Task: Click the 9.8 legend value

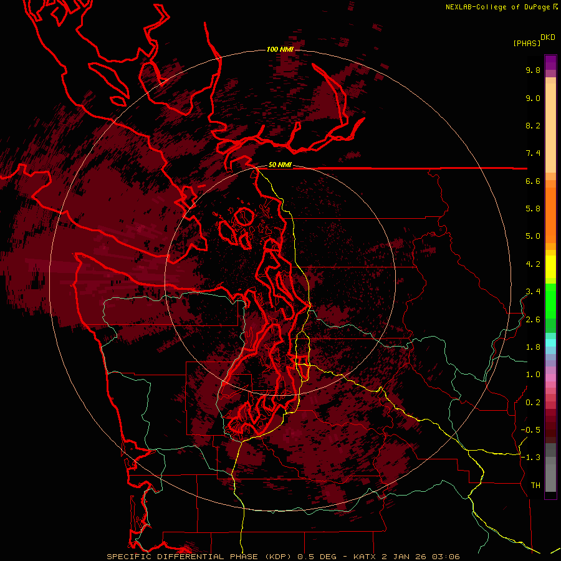Action: 533,70
